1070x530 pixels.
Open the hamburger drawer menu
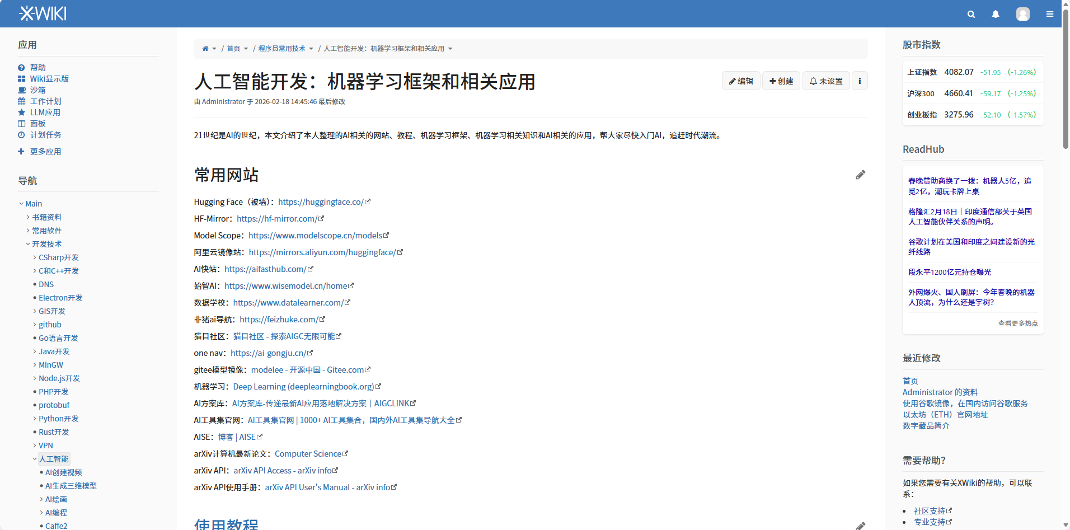click(x=1050, y=13)
